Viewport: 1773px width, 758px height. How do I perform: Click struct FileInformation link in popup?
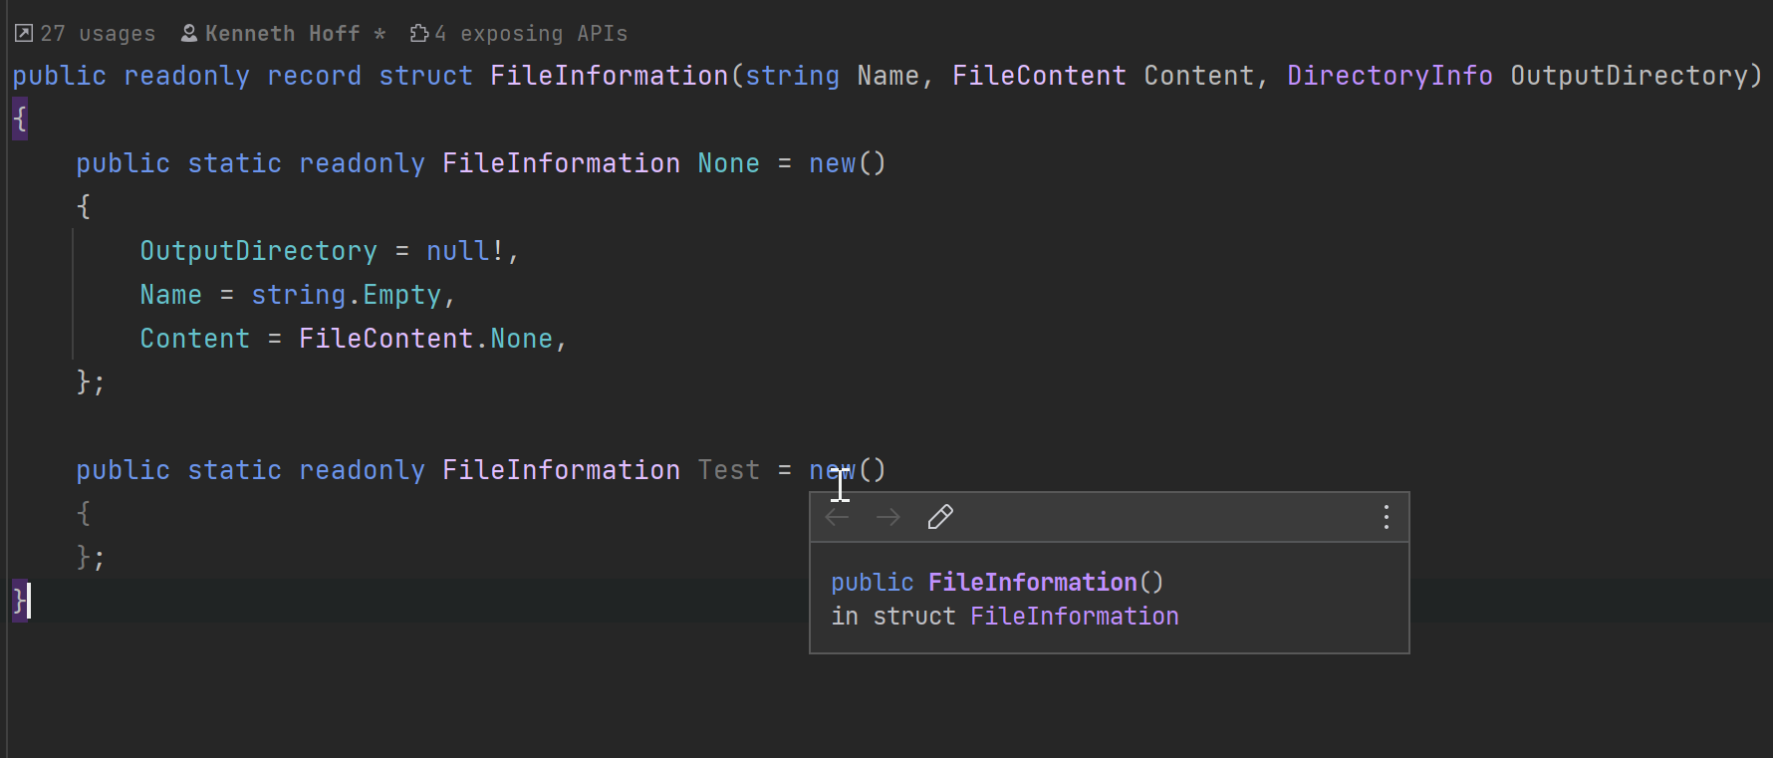coord(1074,616)
